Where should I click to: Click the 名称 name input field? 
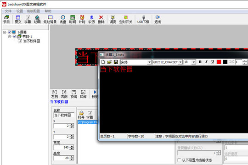[x=64, y=115]
